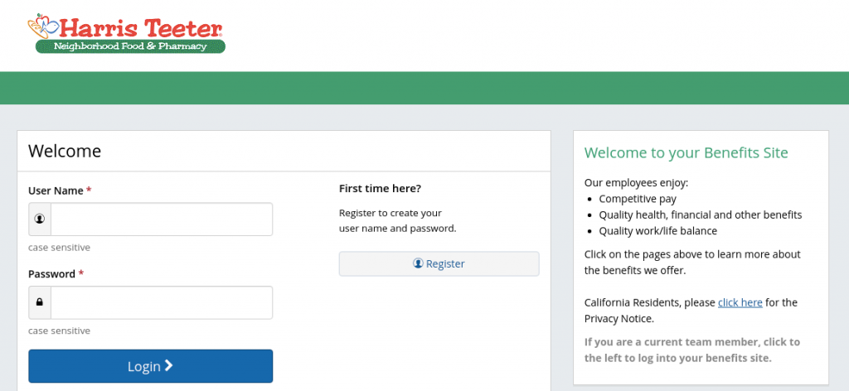Click 'case sensitive' hint below User Name
Viewport: 849px width, 391px height.
tap(59, 247)
